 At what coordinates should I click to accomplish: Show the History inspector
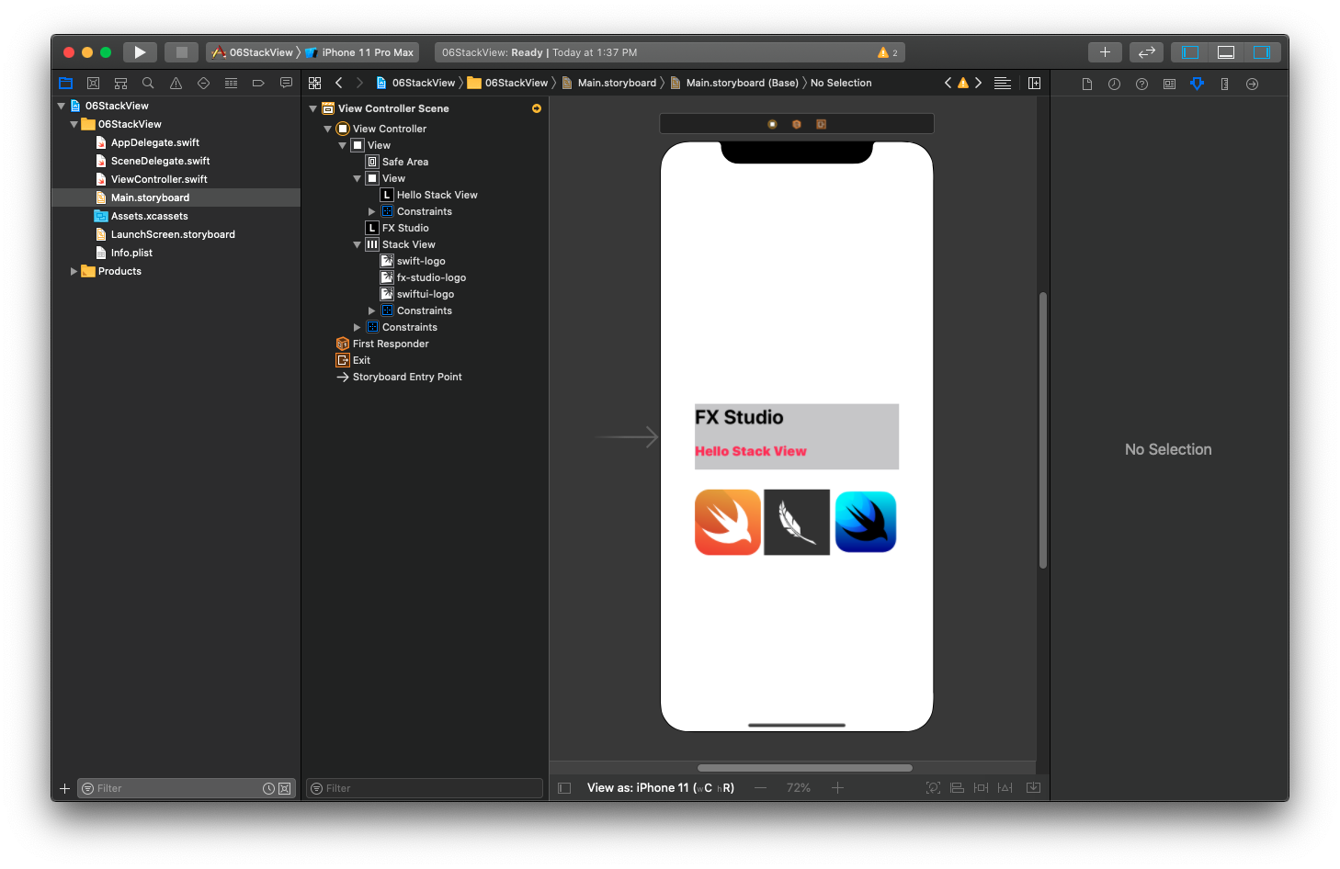(x=1114, y=84)
